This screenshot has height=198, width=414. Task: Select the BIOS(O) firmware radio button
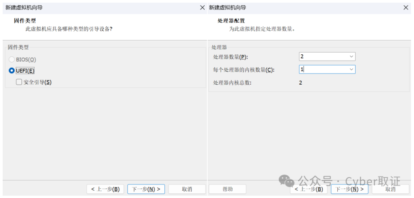pyautogui.click(x=12, y=60)
